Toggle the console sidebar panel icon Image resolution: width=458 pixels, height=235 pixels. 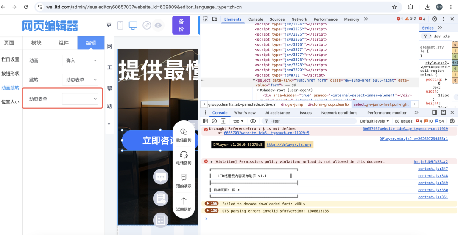[x=205, y=121]
